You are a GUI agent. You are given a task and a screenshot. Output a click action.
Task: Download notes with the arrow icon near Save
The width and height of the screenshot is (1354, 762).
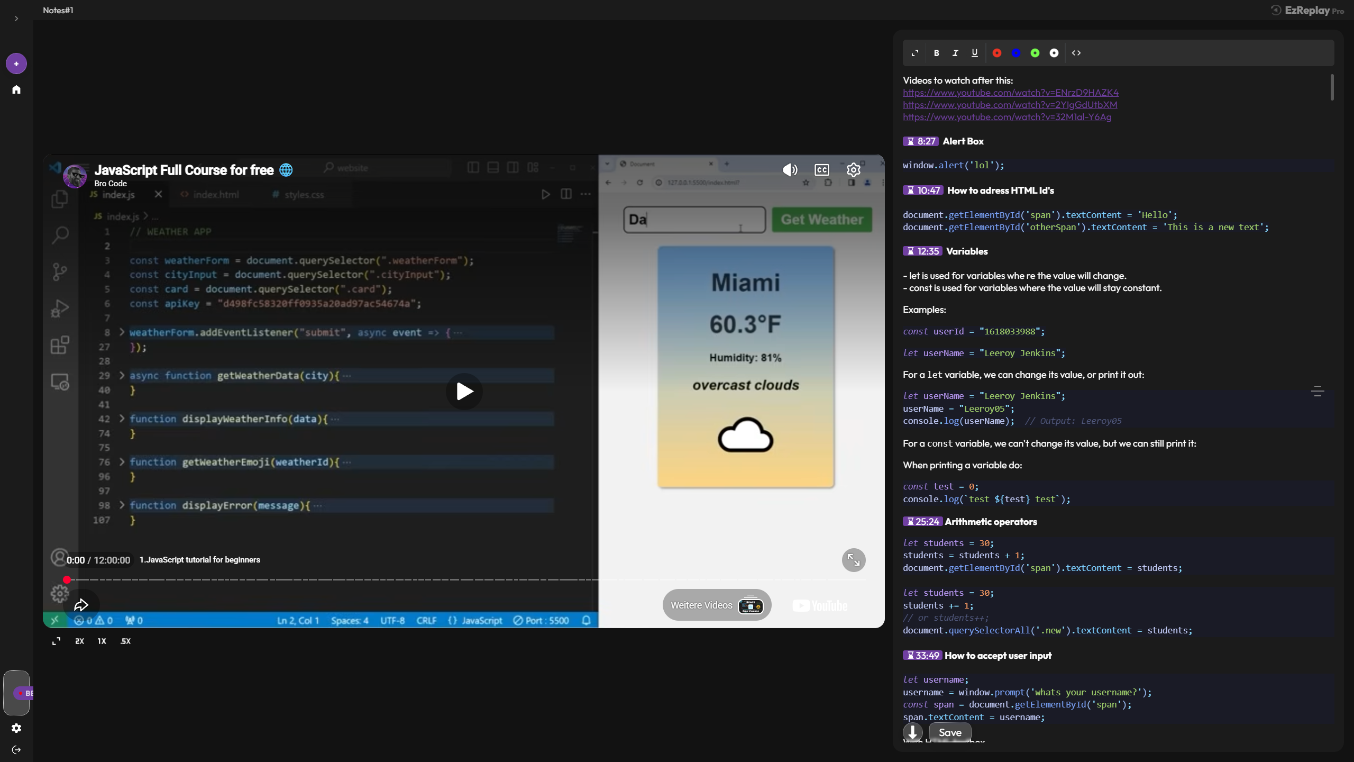point(911,732)
